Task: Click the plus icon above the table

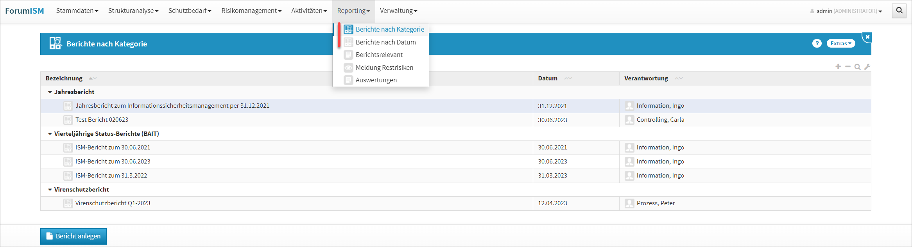Action: (838, 67)
